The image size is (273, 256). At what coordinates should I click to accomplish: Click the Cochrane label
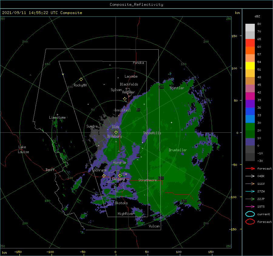(x=99, y=170)
